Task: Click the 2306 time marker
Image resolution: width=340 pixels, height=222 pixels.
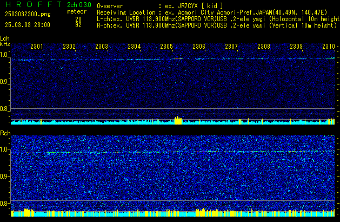Action: tap(199, 46)
